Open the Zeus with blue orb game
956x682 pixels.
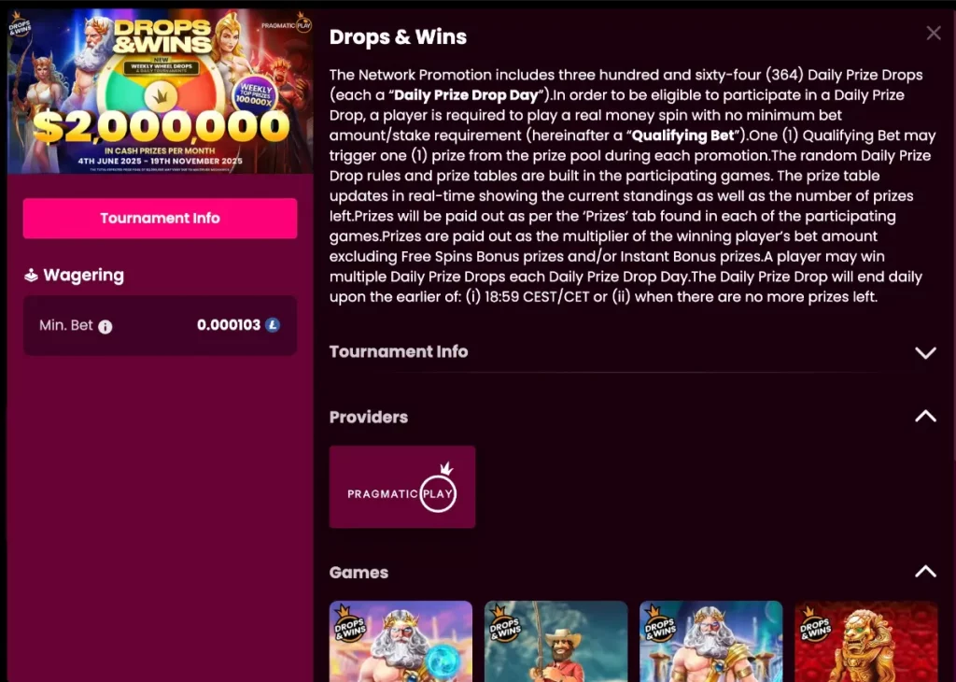[x=401, y=641]
